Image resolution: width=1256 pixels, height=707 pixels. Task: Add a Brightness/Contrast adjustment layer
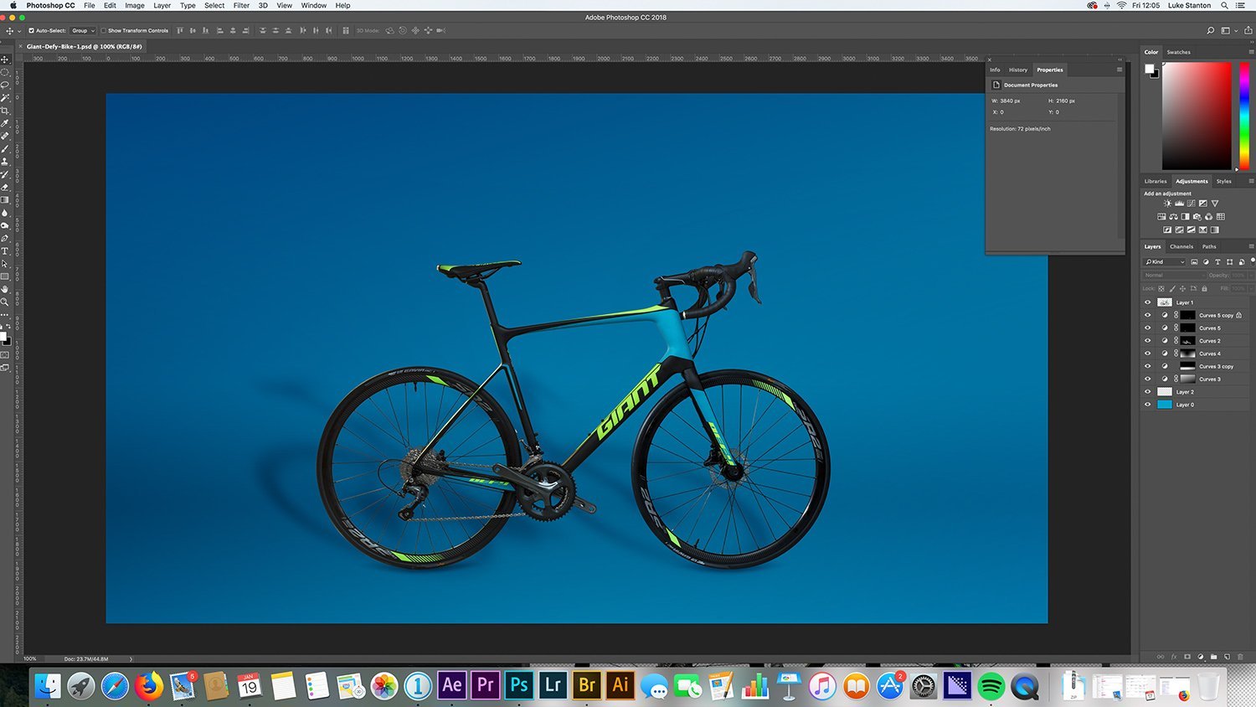(x=1167, y=203)
